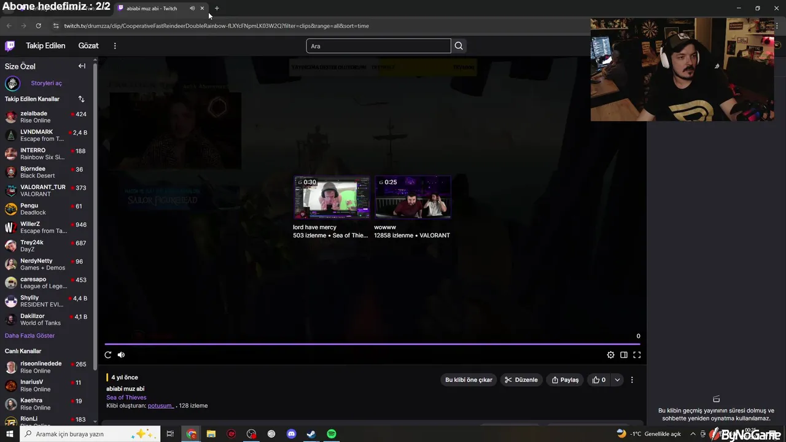Share the clip via Paylaş button
This screenshot has height=442, width=786.
tap(565, 380)
